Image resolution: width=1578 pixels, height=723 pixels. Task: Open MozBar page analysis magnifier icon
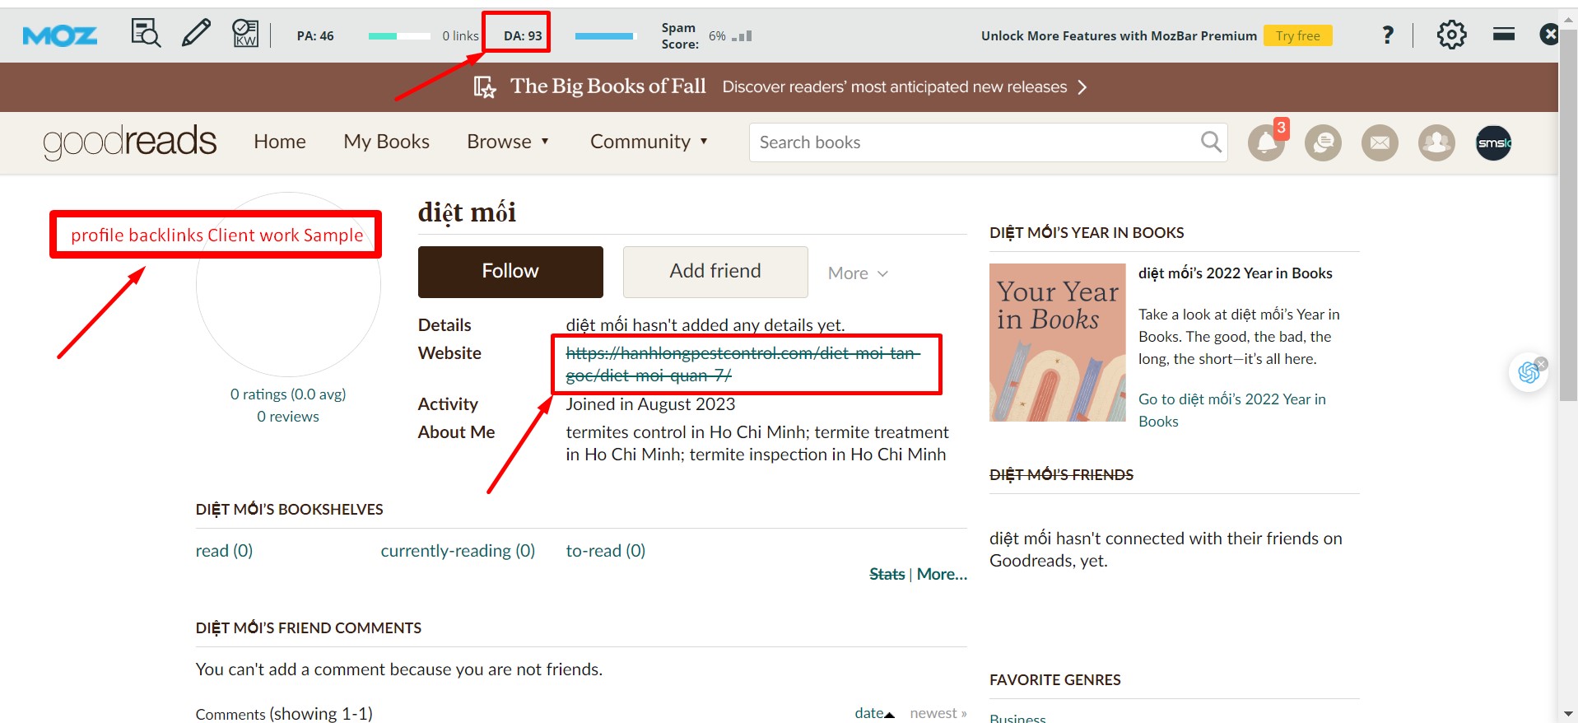pyautogui.click(x=146, y=34)
